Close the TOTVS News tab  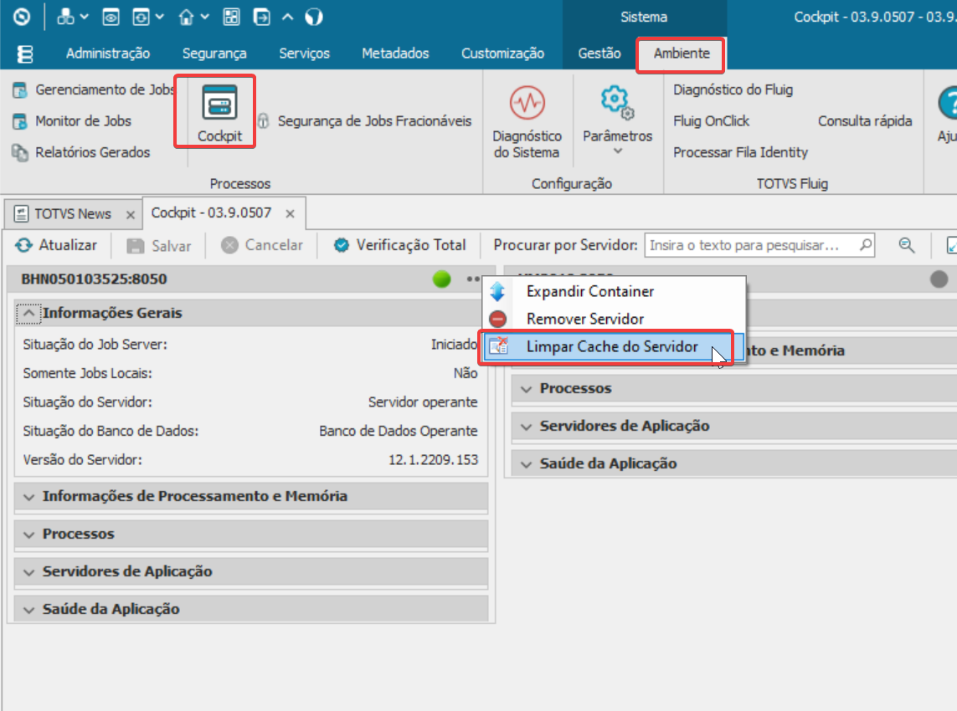[130, 215]
